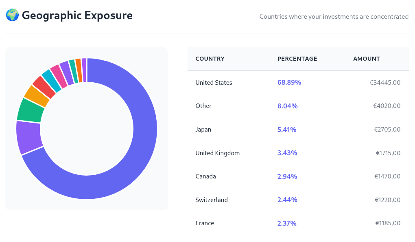Select the Canada row label
Image resolution: width=415 pixels, height=242 pixels.
tap(205, 176)
